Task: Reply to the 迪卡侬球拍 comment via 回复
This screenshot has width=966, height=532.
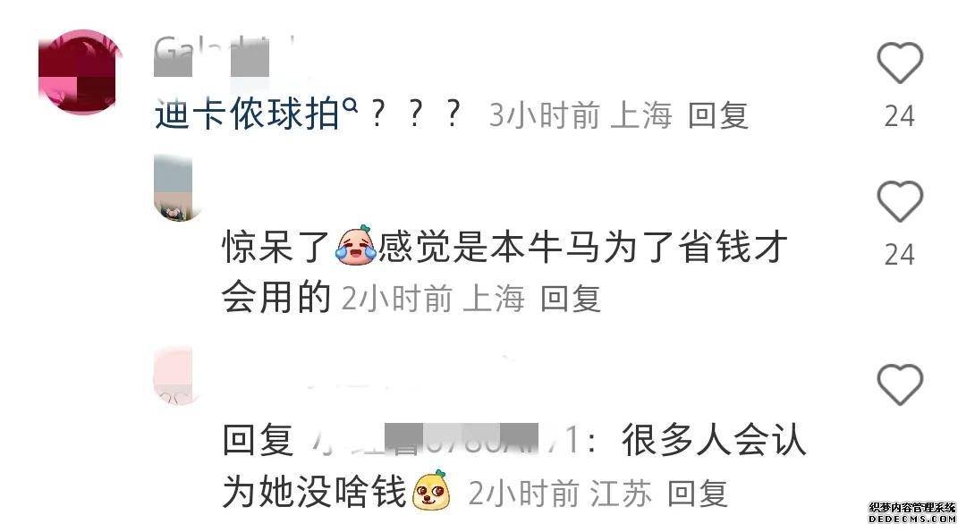Action: coord(717,115)
